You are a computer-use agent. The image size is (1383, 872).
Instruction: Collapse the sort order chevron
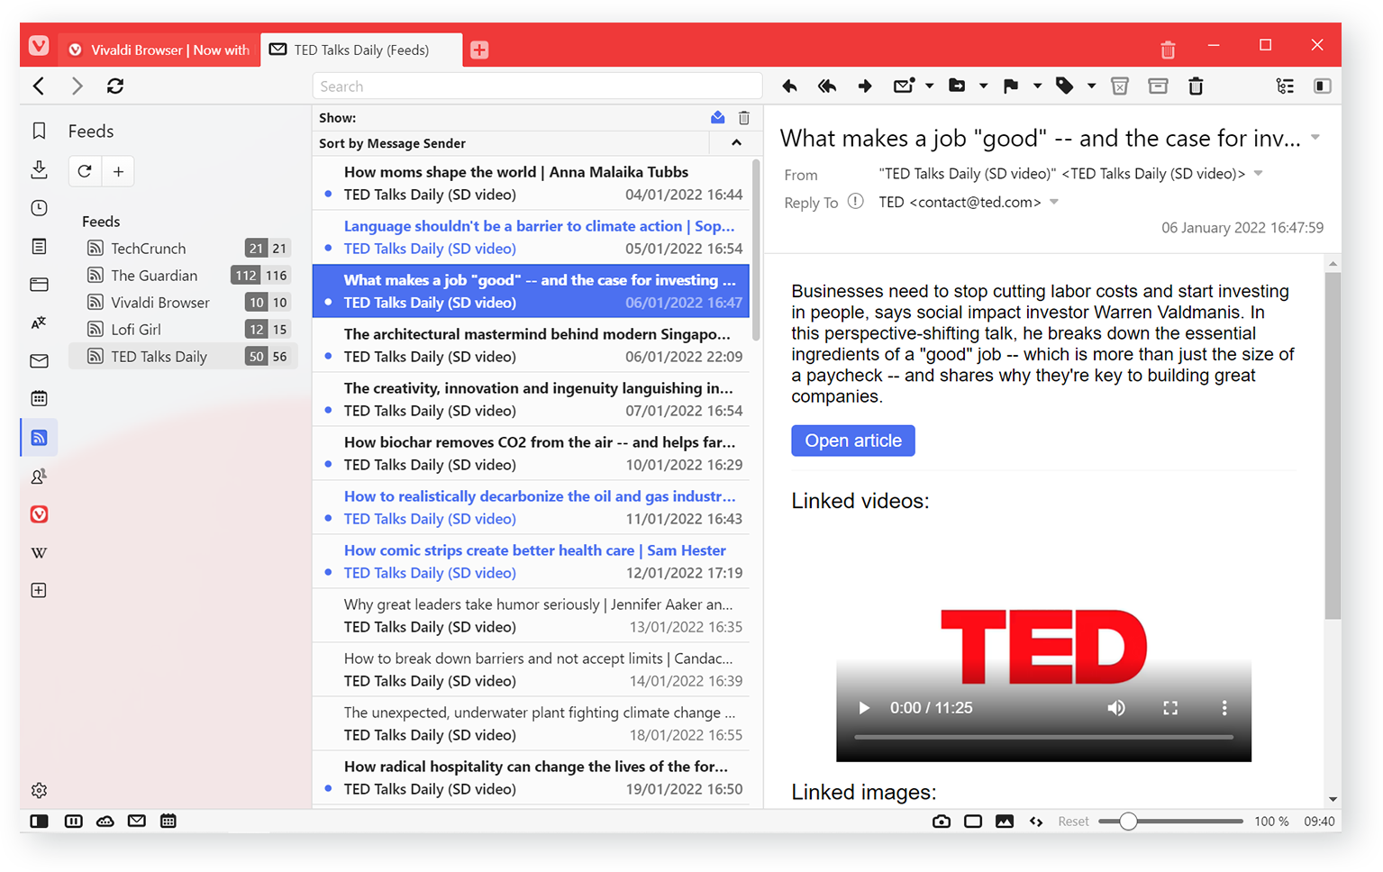click(x=736, y=143)
